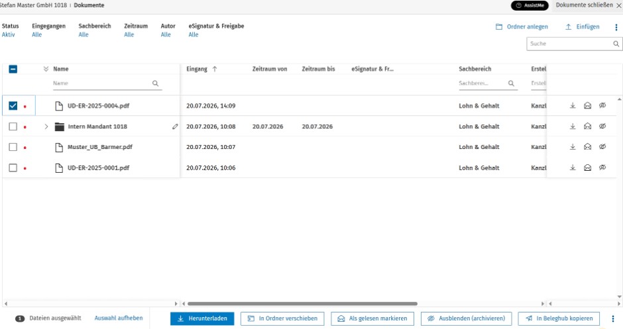
Task: Click the Herunterladen button
Action: (x=202, y=318)
